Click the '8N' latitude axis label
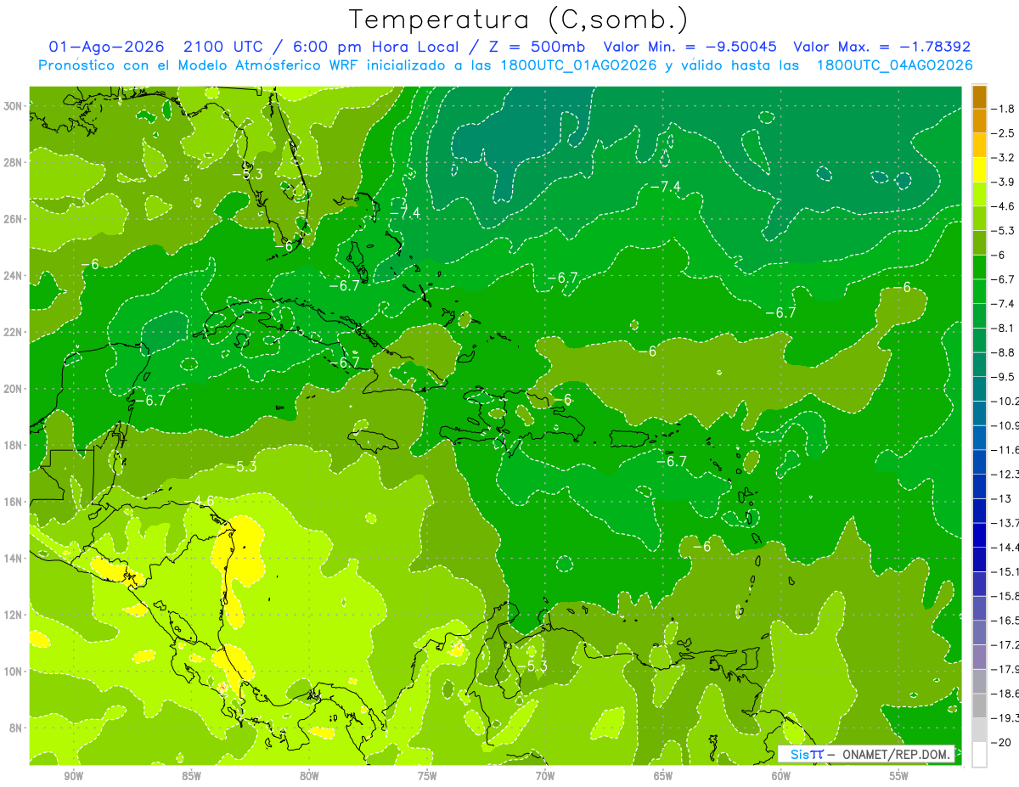 pyautogui.click(x=16, y=728)
